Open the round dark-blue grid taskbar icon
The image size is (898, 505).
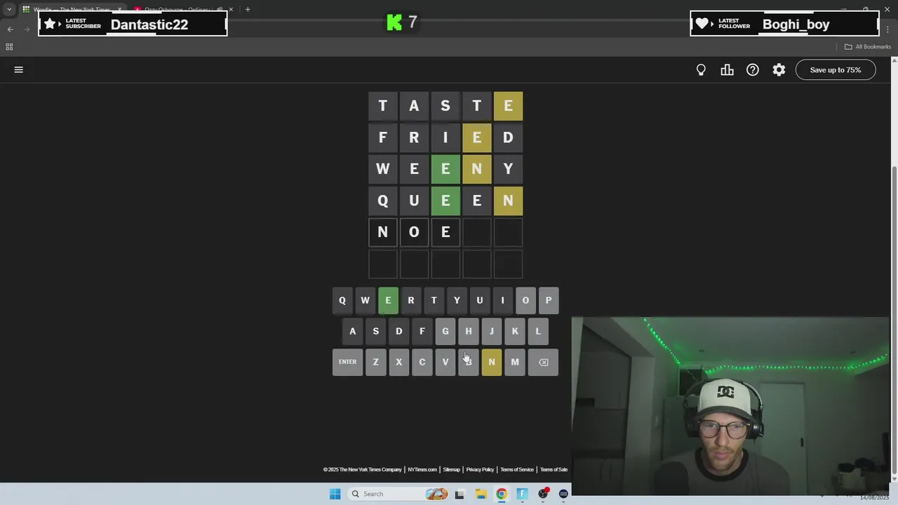(563, 494)
